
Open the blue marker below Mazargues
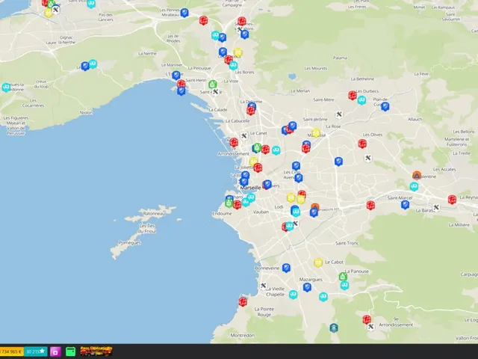[x=307, y=287]
